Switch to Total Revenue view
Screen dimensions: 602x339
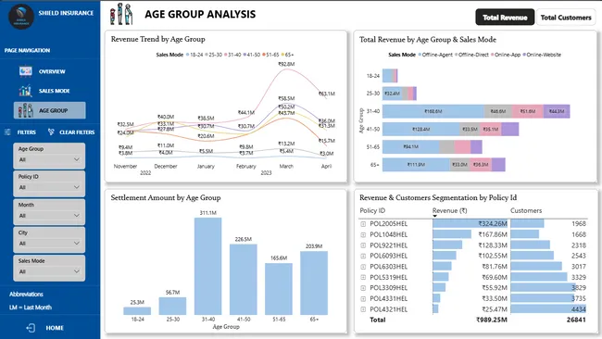coord(505,18)
